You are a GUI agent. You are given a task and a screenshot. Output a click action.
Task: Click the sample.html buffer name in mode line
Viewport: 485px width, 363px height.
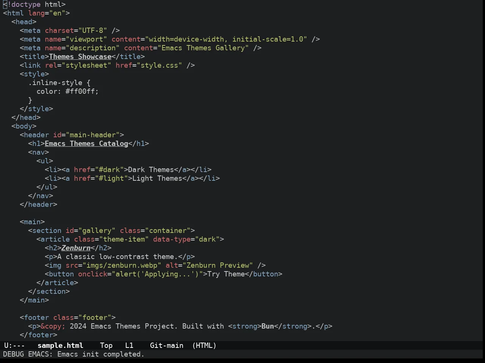pos(60,345)
